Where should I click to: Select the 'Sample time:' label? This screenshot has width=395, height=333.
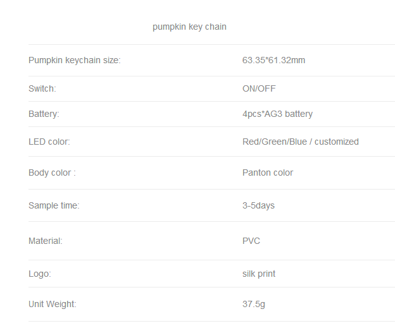pyautogui.click(x=54, y=205)
